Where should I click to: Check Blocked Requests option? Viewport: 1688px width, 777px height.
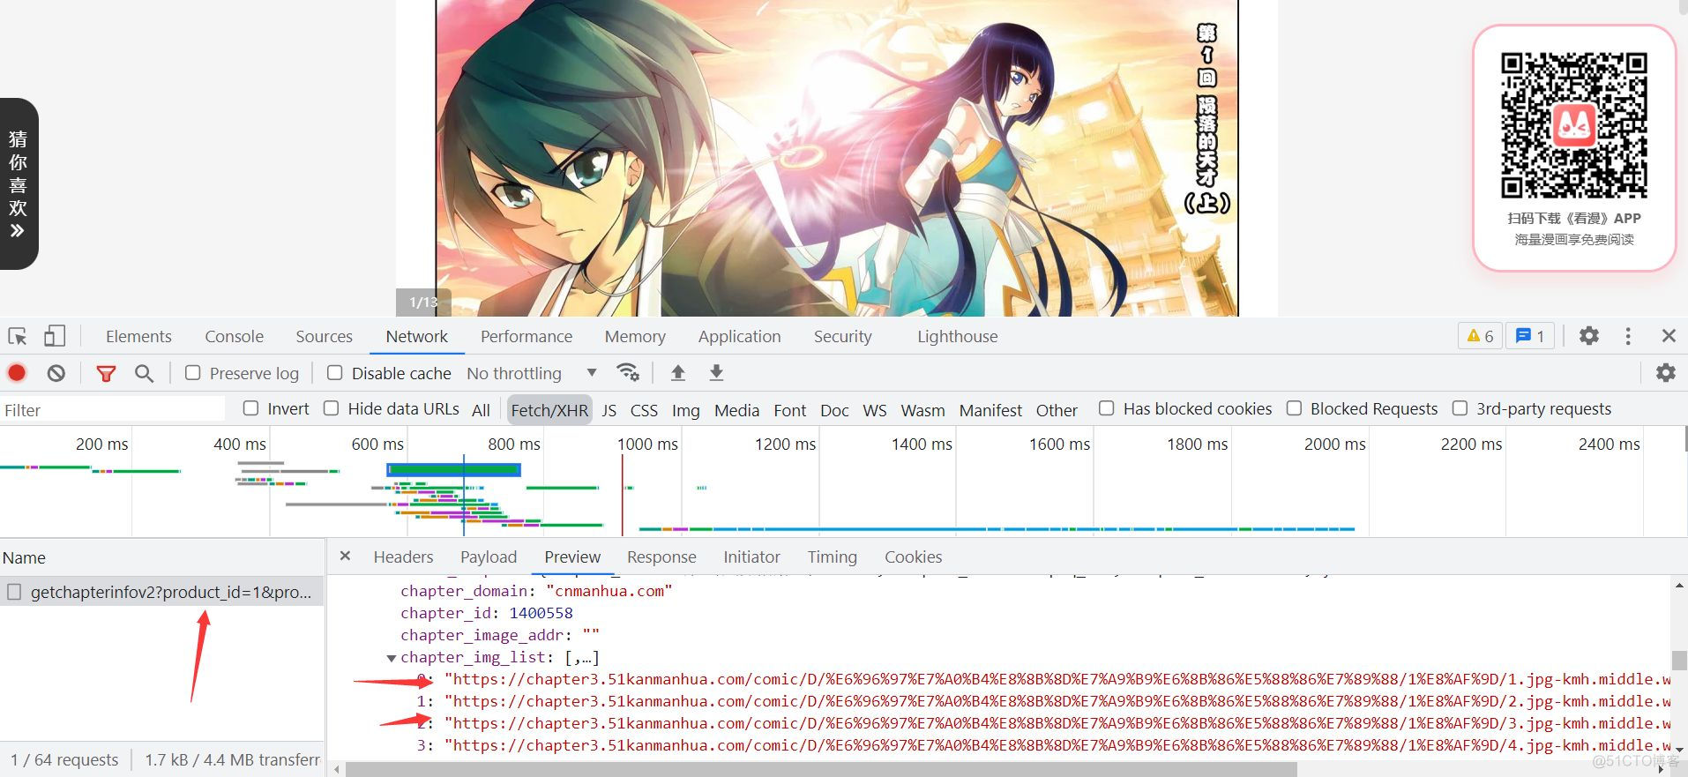click(x=1294, y=408)
